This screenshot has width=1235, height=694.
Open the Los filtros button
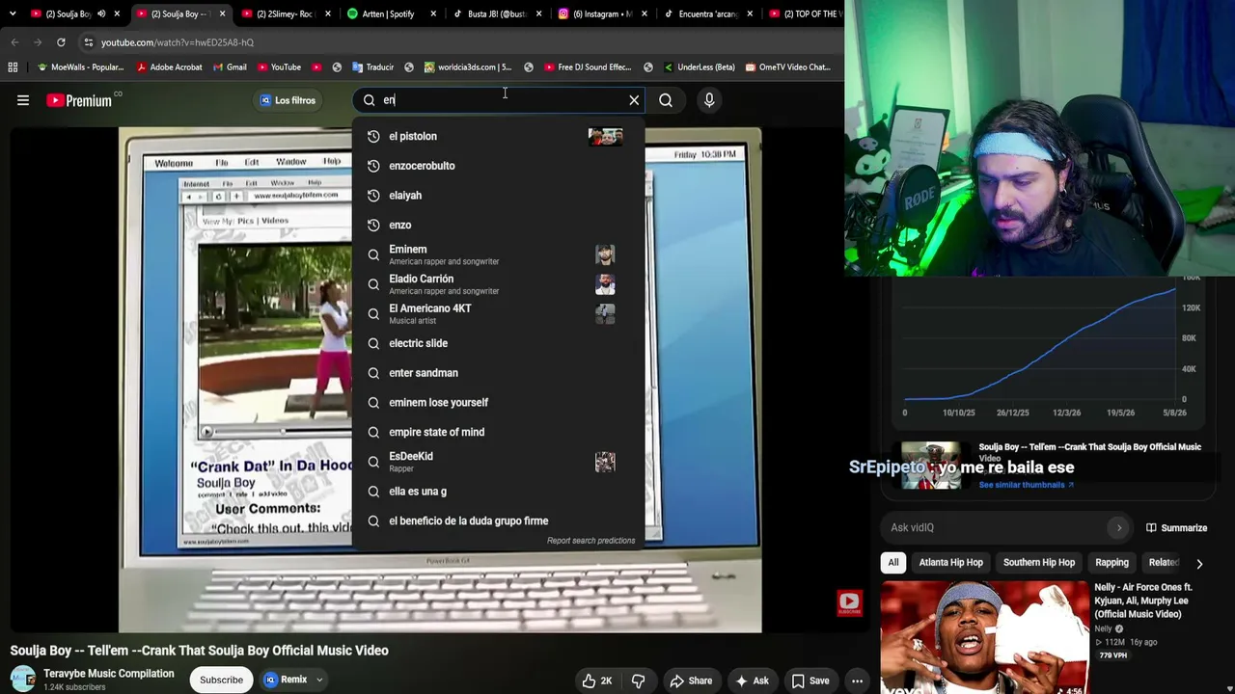(x=288, y=100)
